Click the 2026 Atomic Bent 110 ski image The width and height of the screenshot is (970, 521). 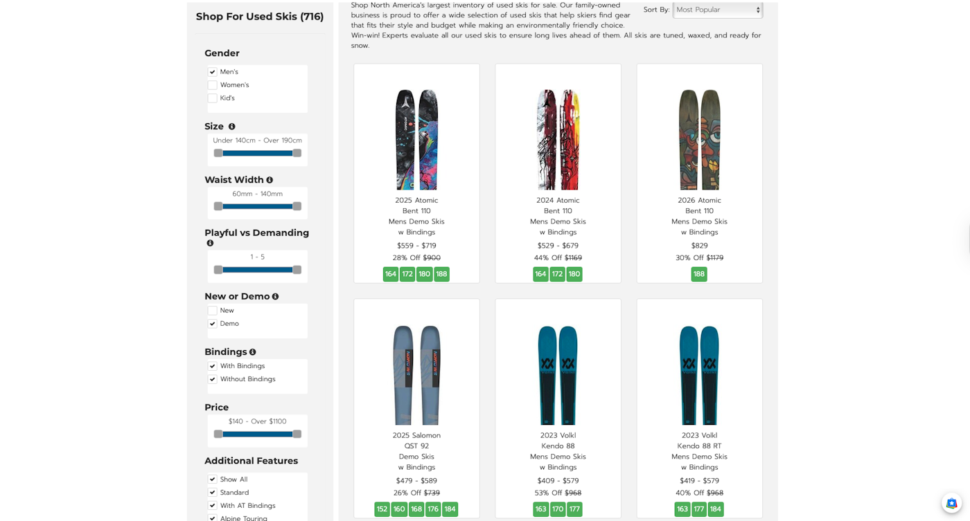point(699,139)
